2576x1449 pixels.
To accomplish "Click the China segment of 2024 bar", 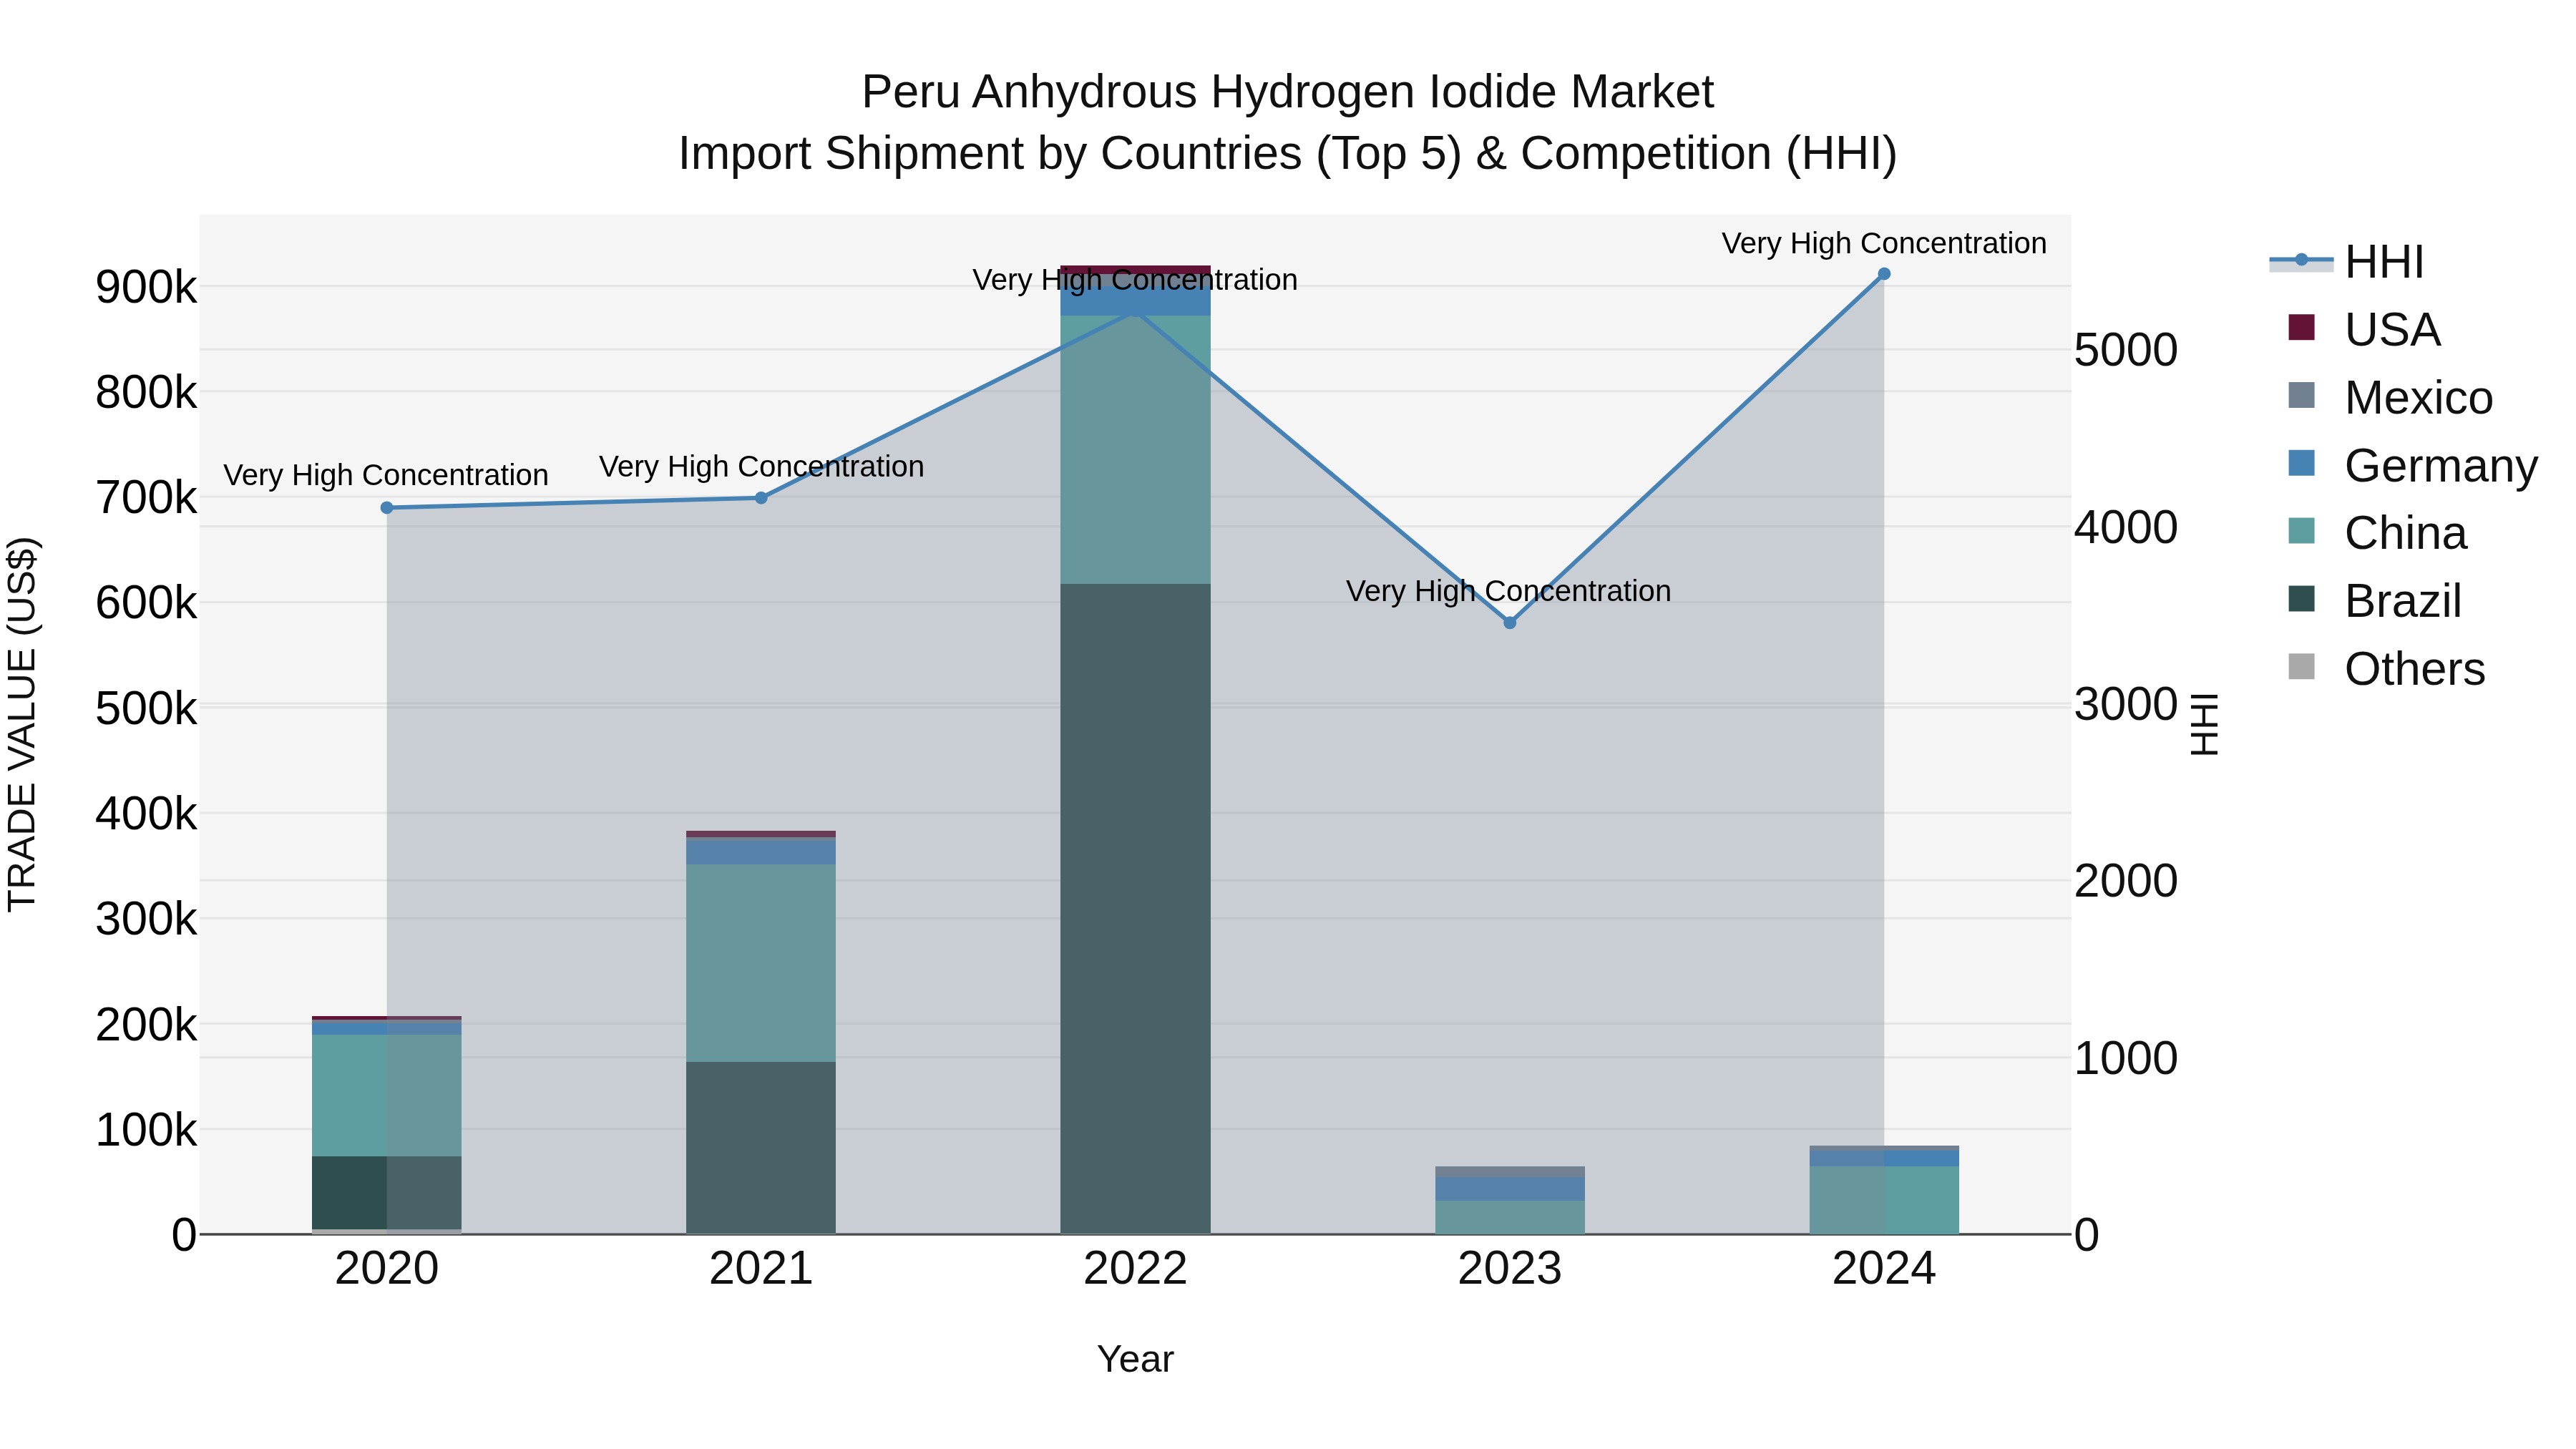I will click(x=1884, y=1200).
